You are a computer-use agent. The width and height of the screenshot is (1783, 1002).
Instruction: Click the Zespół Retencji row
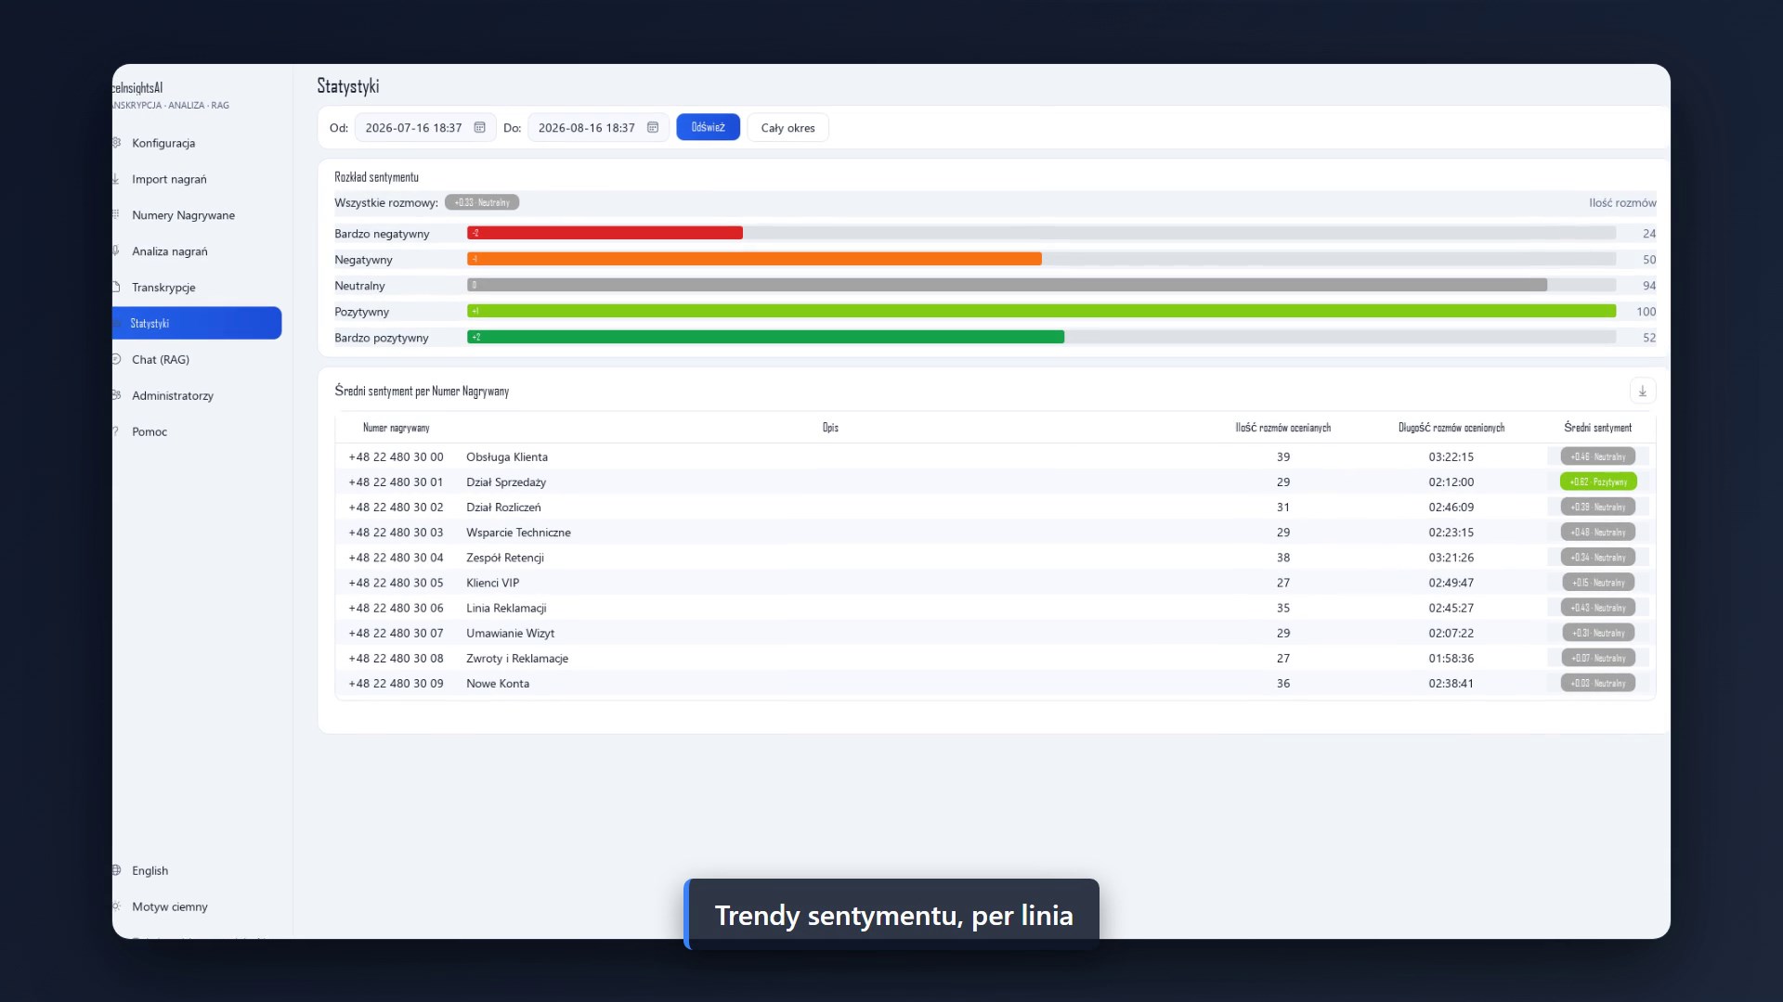point(995,558)
